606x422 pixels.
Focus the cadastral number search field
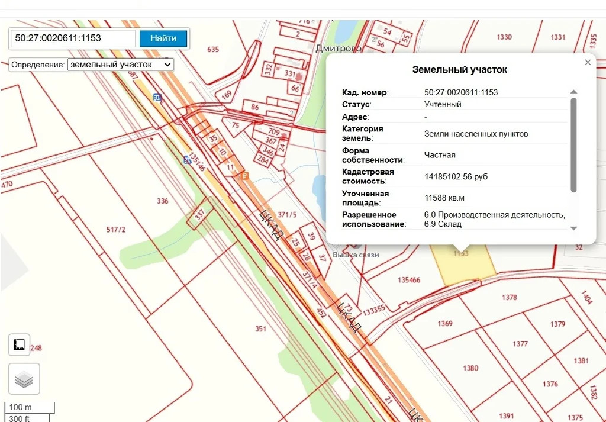(x=73, y=38)
